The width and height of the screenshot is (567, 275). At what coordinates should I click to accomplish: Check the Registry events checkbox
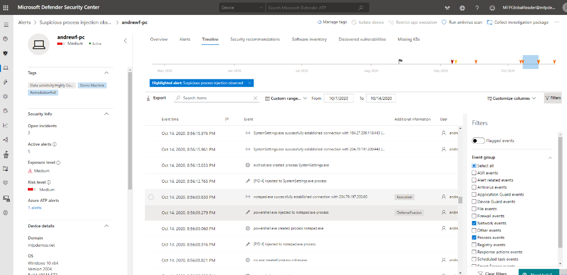(x=474, y=245)
